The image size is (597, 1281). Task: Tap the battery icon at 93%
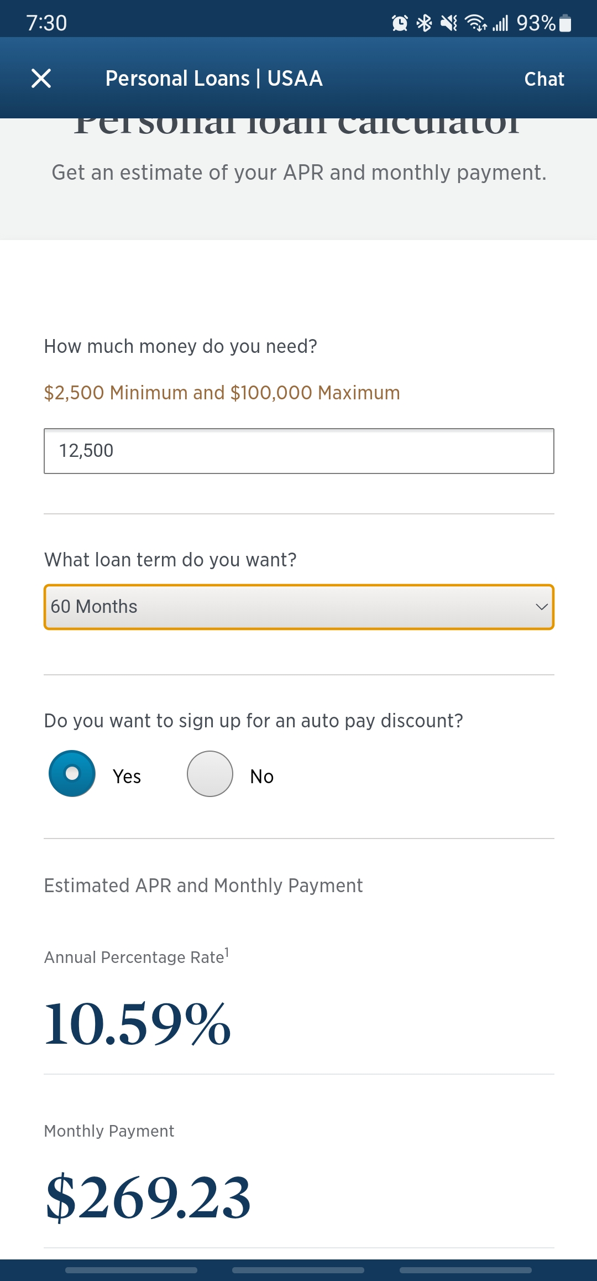tap(565, 23)
